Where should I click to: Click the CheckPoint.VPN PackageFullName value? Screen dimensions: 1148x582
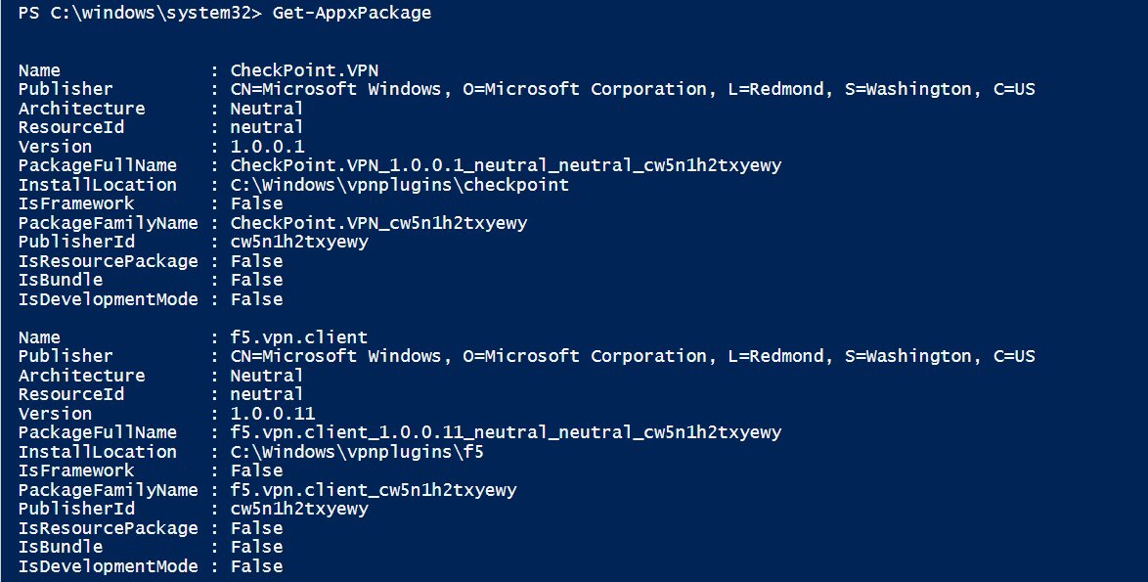point(506,165)
